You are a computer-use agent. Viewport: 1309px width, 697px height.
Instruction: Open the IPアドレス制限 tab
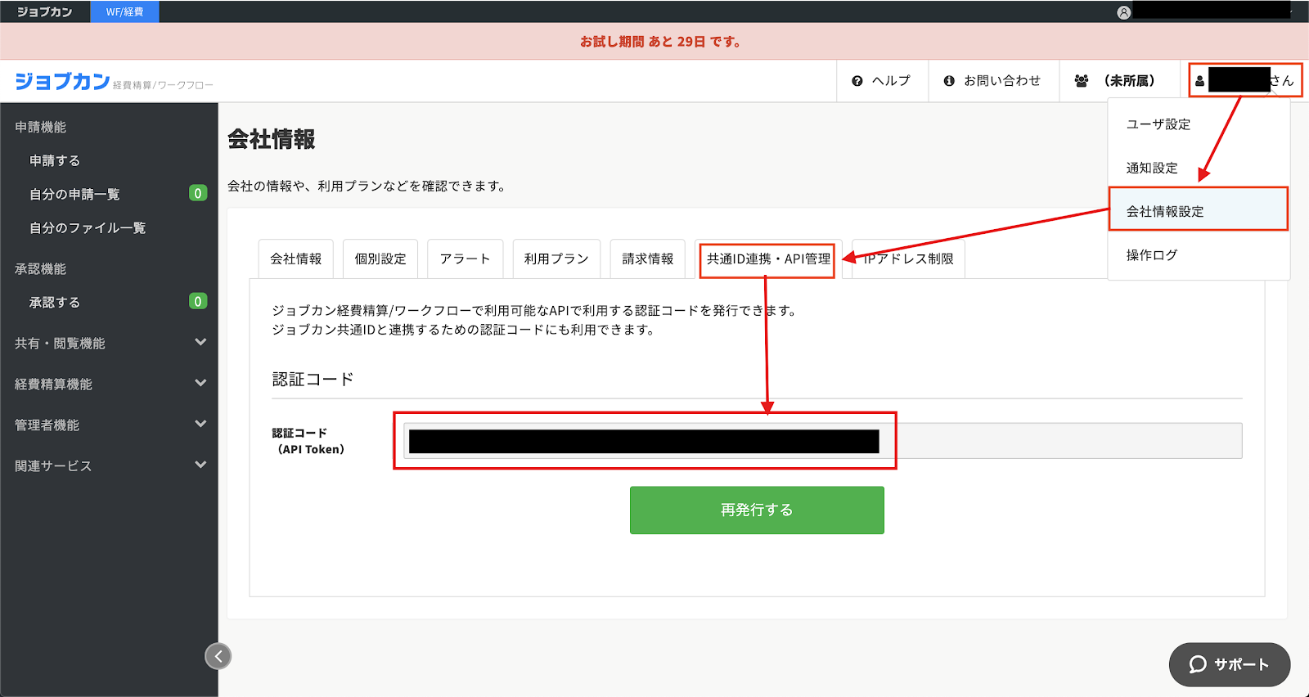pyautogui.click(x=909, y=259)
